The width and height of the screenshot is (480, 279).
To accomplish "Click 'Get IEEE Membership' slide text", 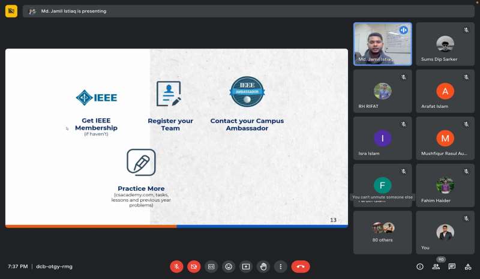I will coord(96,124).
